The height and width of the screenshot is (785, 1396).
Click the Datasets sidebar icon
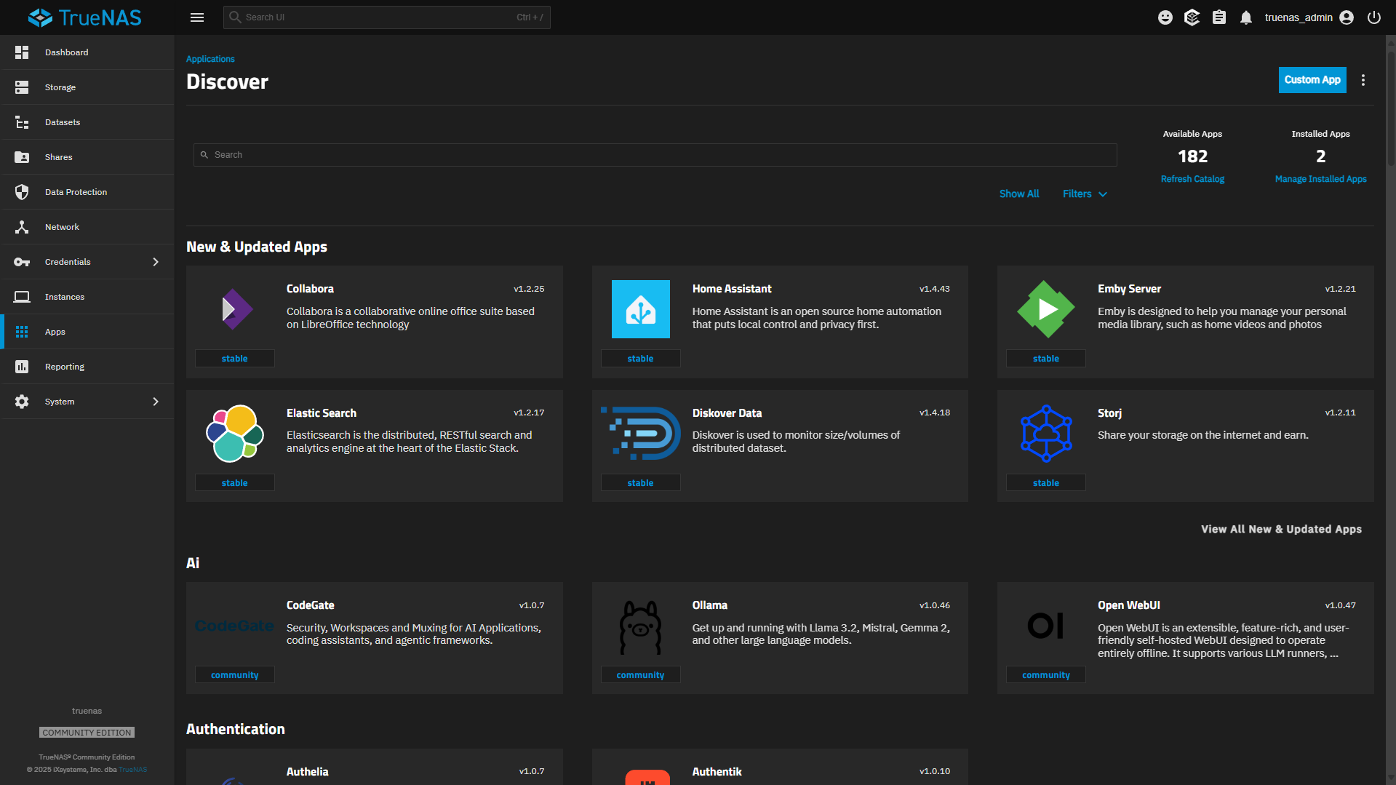[22, 122]
